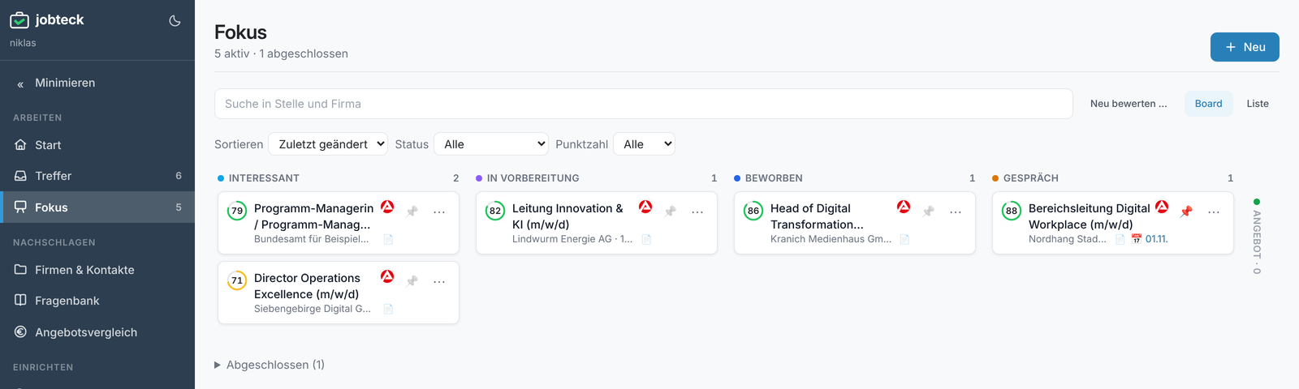The image size is (1299, 389).
Task: Open Bereichsleitung Digital Workplace (m/w/d) title
Action: click(1090, 216)
